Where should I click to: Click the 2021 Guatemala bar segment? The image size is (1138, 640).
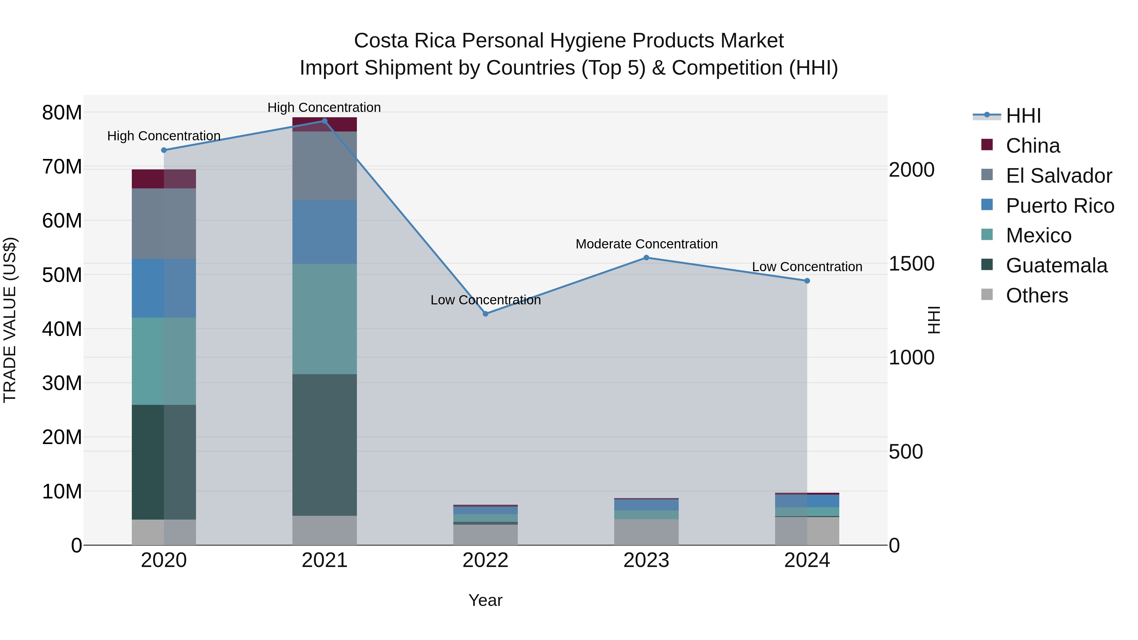point(324,445)
